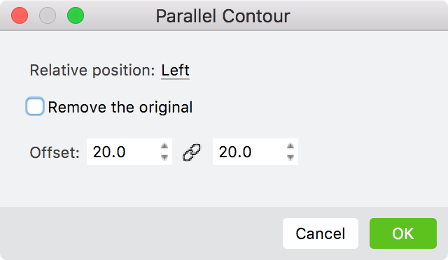
Task: Confirm the dialog with the OK button
Action: click(x=403, y=233)
